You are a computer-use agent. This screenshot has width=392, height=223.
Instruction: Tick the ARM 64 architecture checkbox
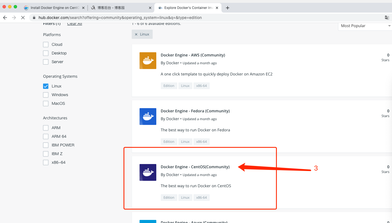click(46, 136)
